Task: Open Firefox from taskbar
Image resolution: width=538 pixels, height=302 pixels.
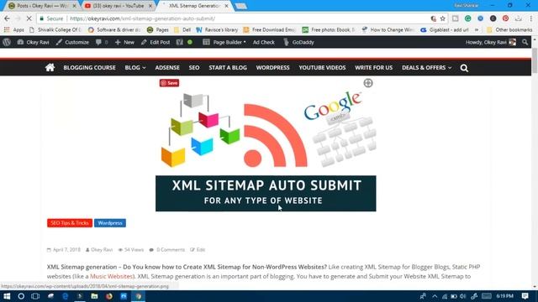Action: (x=109, y=296)
